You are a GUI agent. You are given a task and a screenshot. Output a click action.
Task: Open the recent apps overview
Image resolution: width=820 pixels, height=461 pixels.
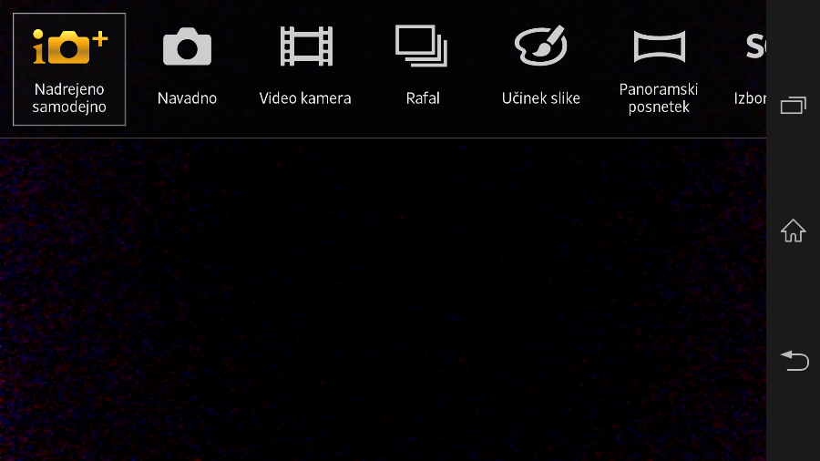tap(793, 106)
